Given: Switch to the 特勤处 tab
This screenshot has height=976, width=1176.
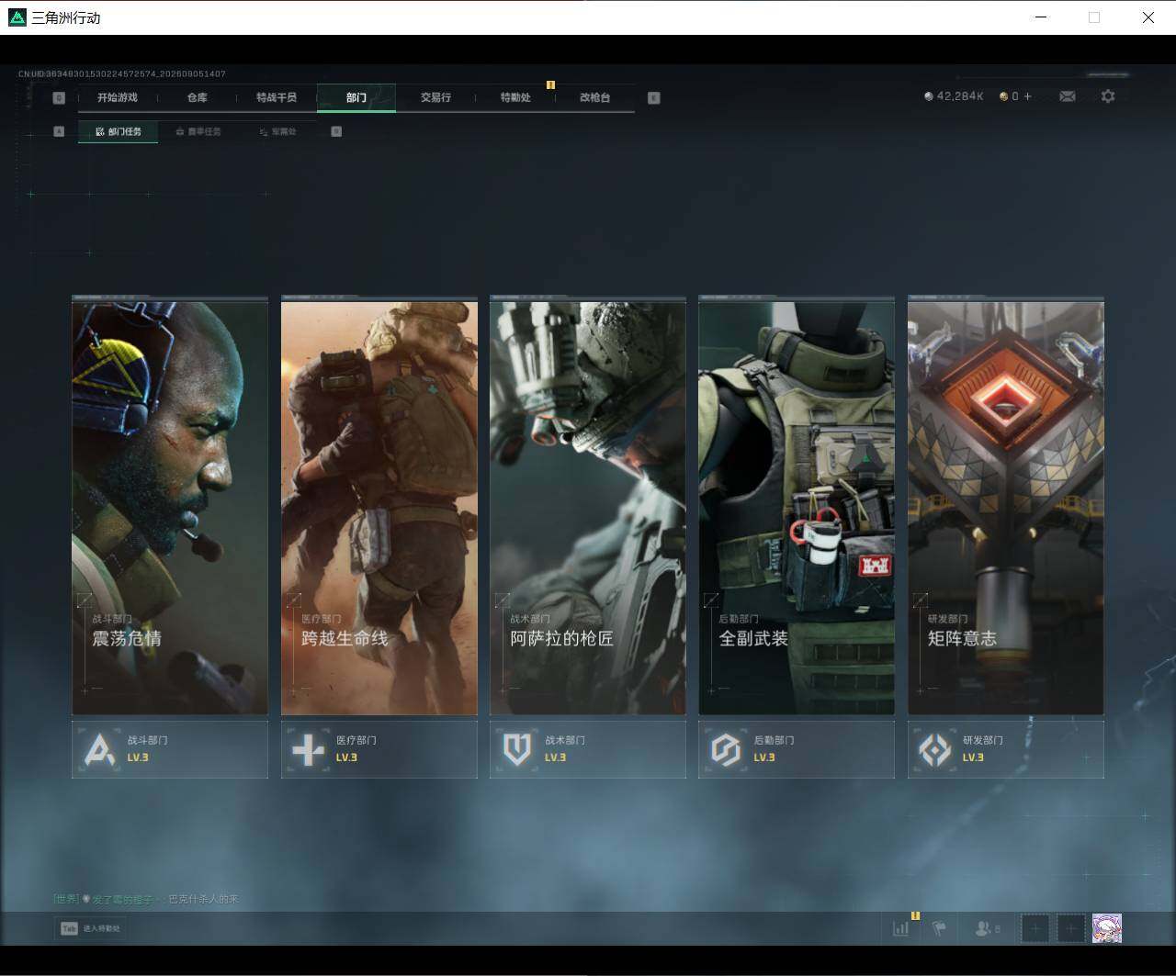Looking at the screenshot, I should coord(515,97).
